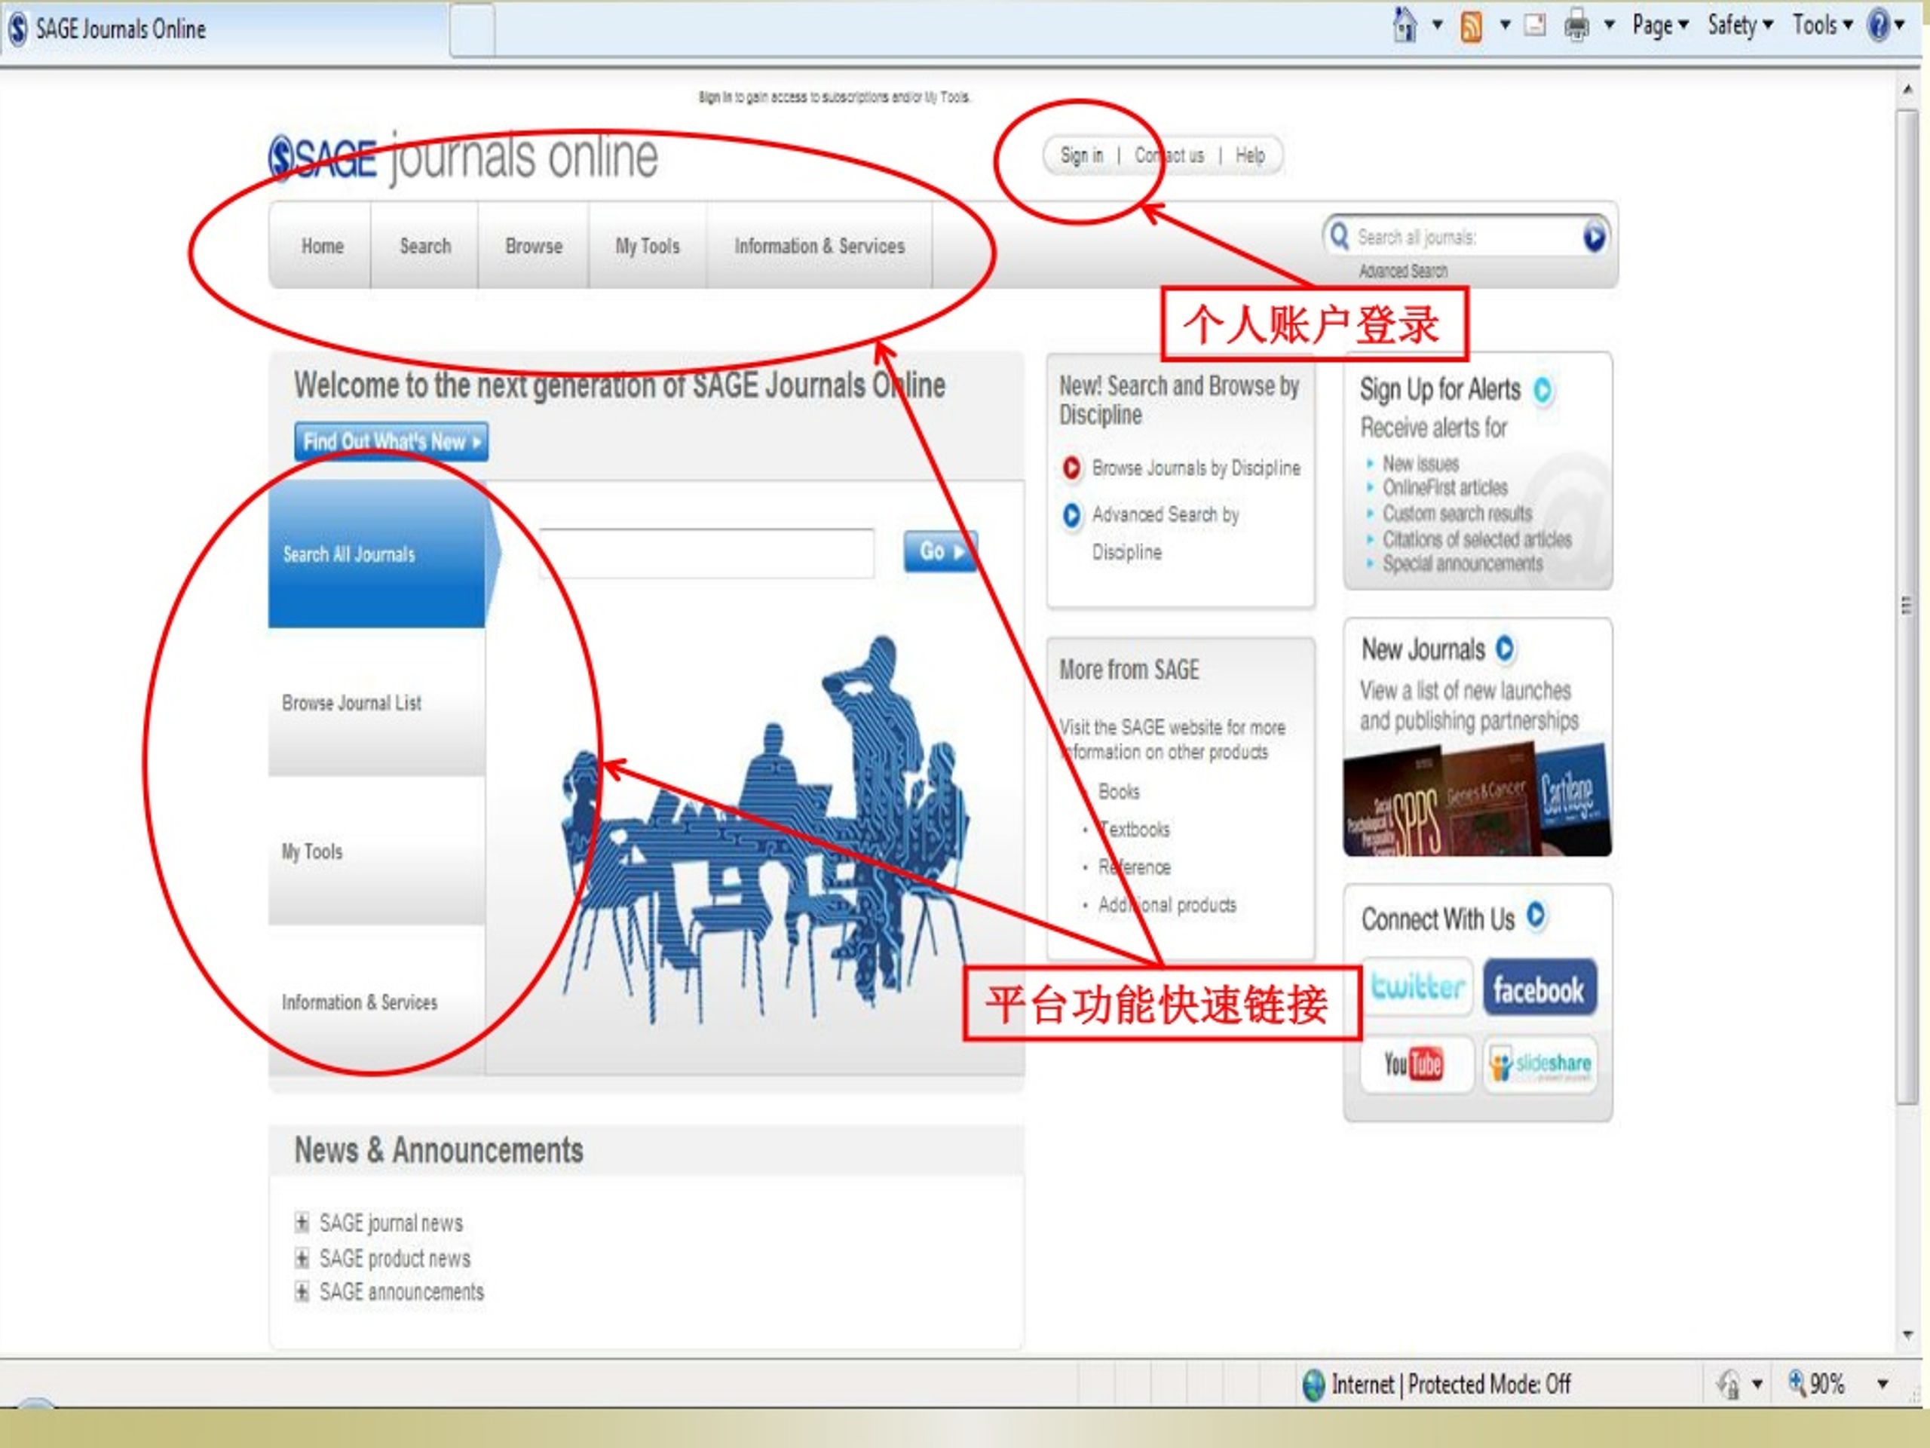Click the IE Home toolbar icon

1404,26
